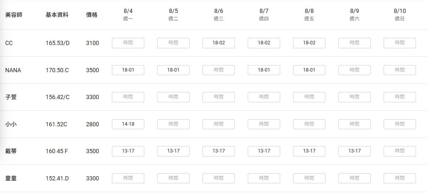Click the 價格 column header

[92, 15]
